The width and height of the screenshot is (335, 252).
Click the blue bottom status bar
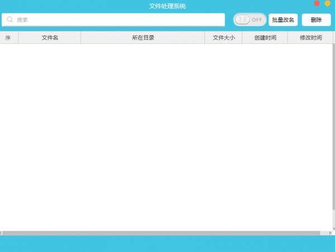(x=167, y=244)
